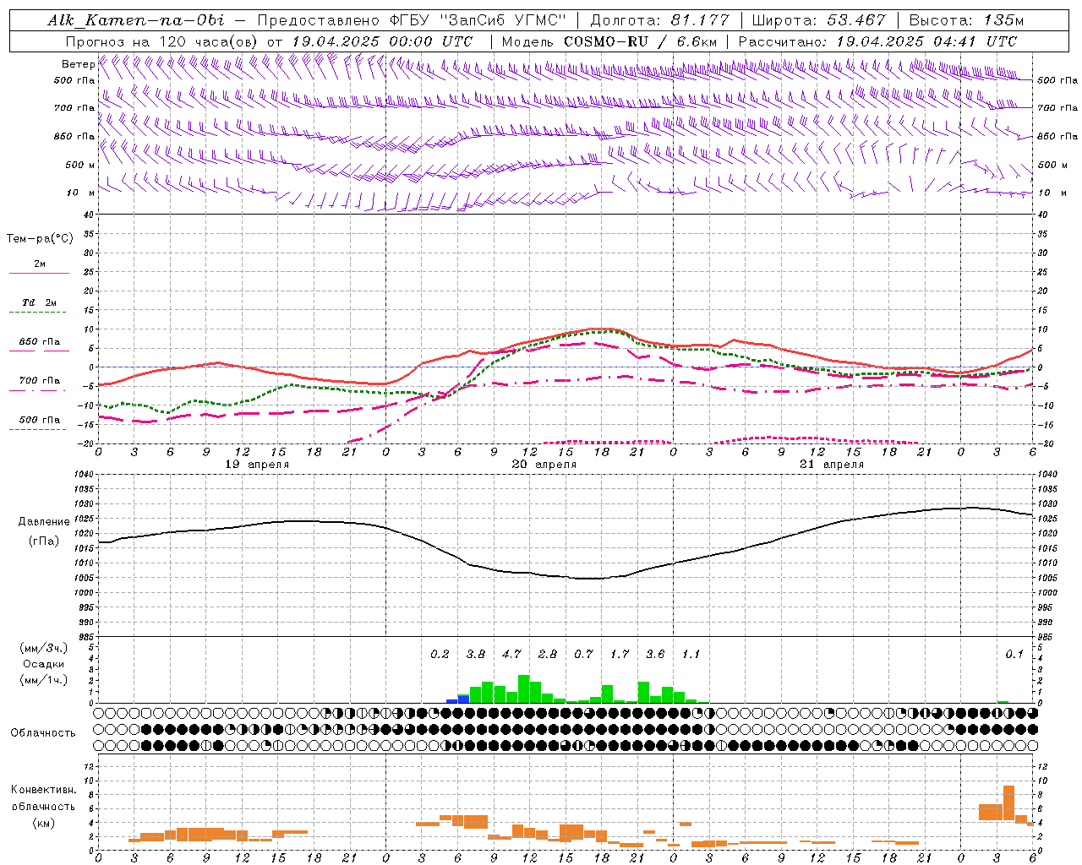The width and height of the screenshot is (1082, 865).
Task: Click the 'Конвективн.' convective cloud label
Action: click(x=44, y=790)
